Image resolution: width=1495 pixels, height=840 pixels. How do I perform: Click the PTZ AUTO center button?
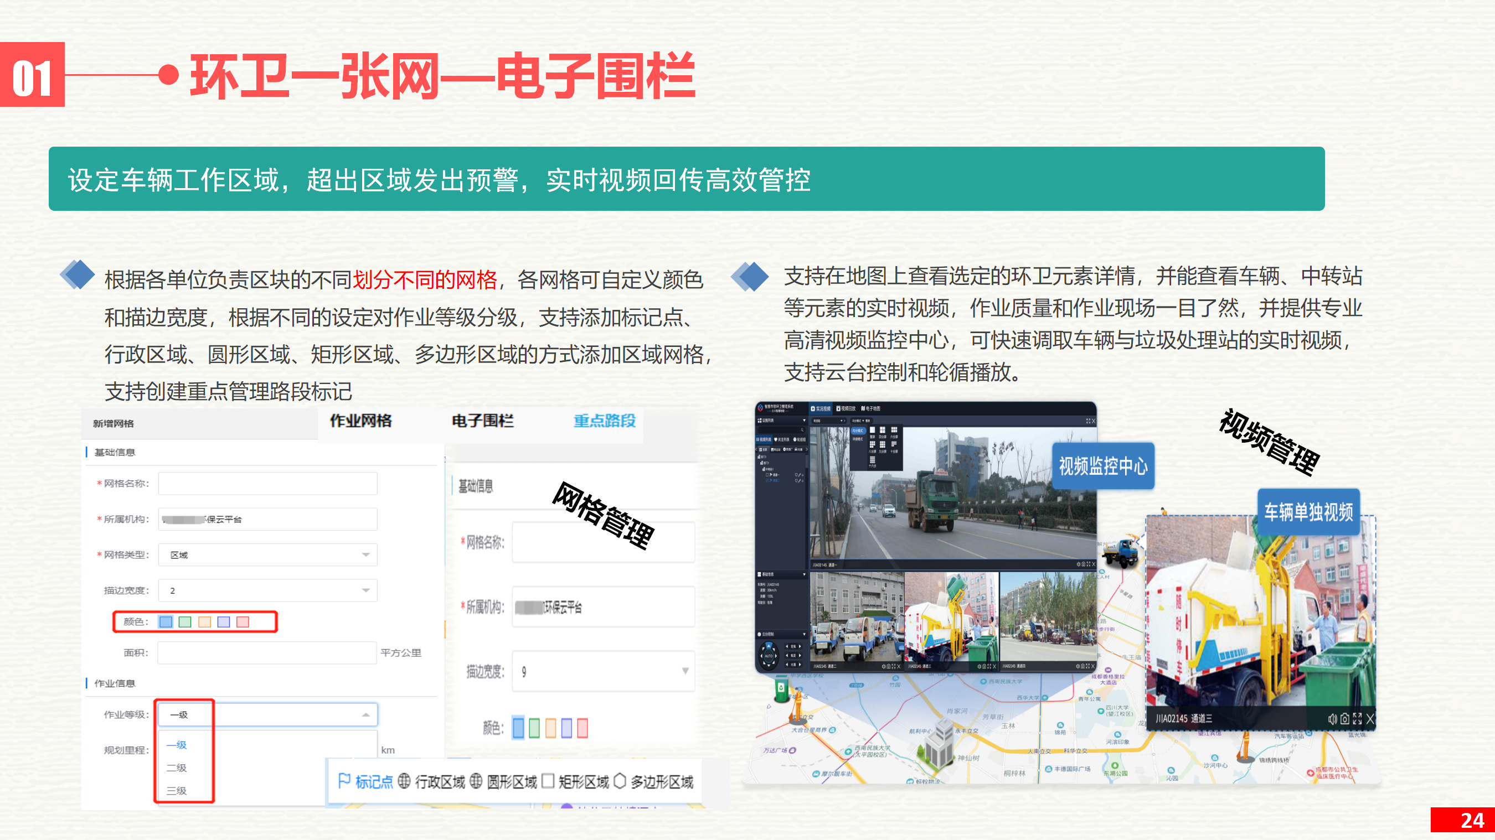tap(769, 657)
